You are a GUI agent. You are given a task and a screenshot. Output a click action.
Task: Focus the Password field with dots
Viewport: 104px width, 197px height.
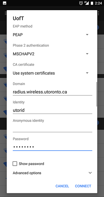click(x=52, y=147)
